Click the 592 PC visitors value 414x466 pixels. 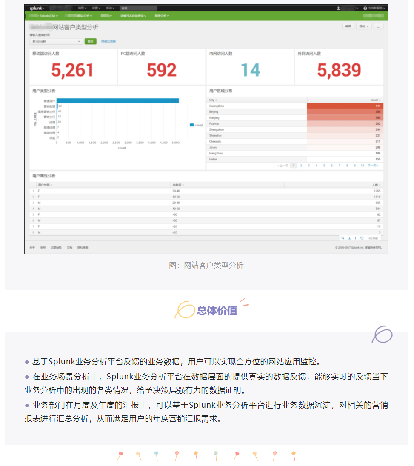coord(162,70)
